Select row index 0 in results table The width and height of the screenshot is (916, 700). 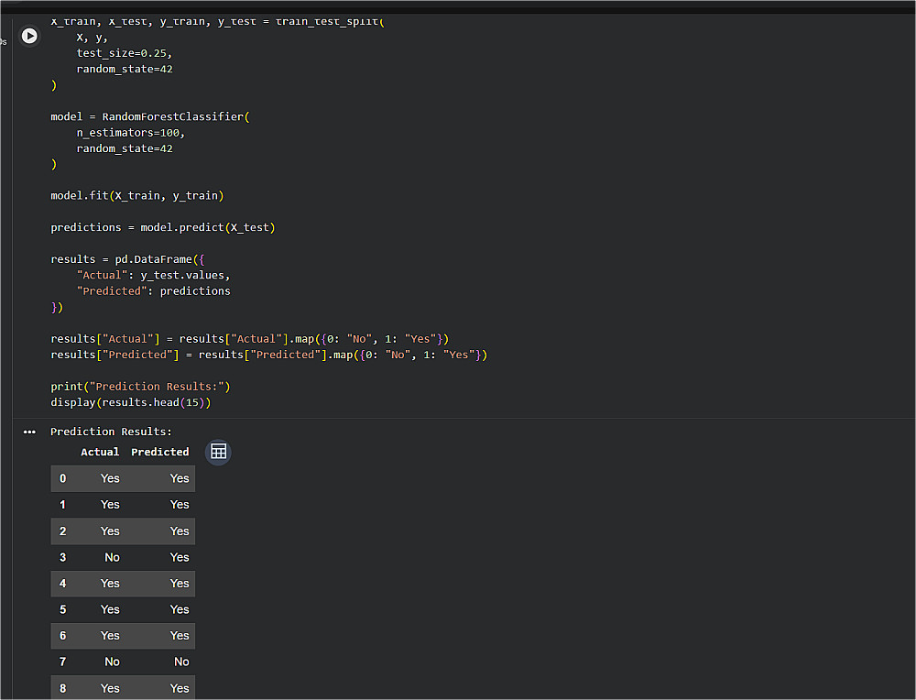(62, 478)
